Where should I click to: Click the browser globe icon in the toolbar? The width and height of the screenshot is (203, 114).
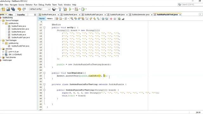[54, 9]
